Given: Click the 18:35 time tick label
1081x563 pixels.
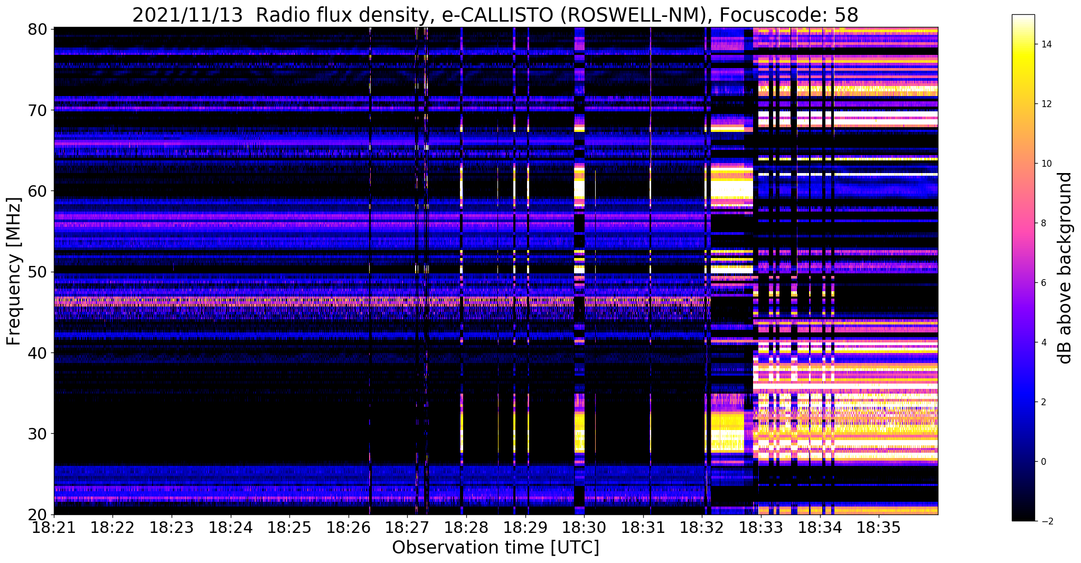Looking at the screenshot, I should (879, 527).
